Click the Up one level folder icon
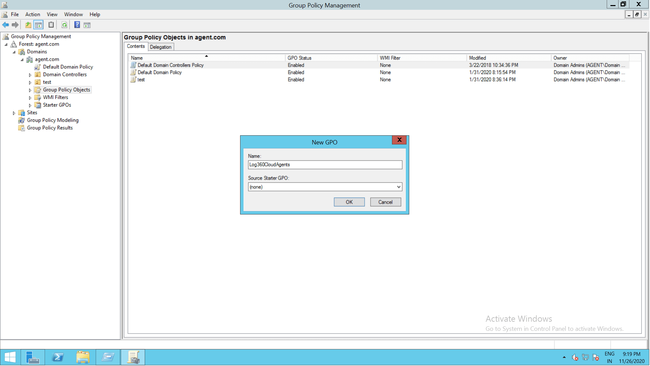The height and width of the screenshot is (366, 650). pos(28,25)
